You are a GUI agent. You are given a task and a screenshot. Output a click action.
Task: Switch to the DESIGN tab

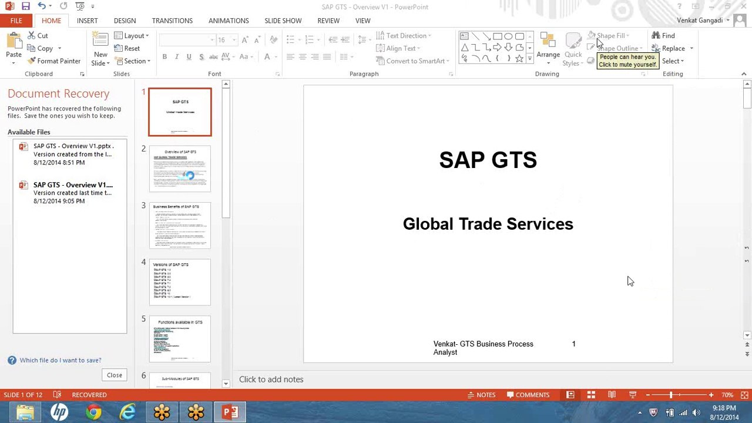click(125, 21)
